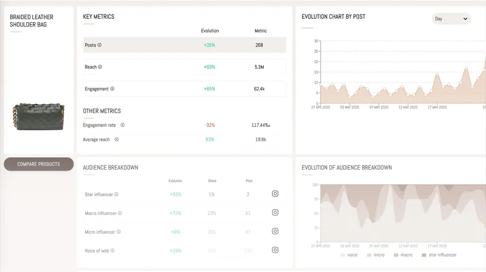Click the info icon beside Reach

100,67
